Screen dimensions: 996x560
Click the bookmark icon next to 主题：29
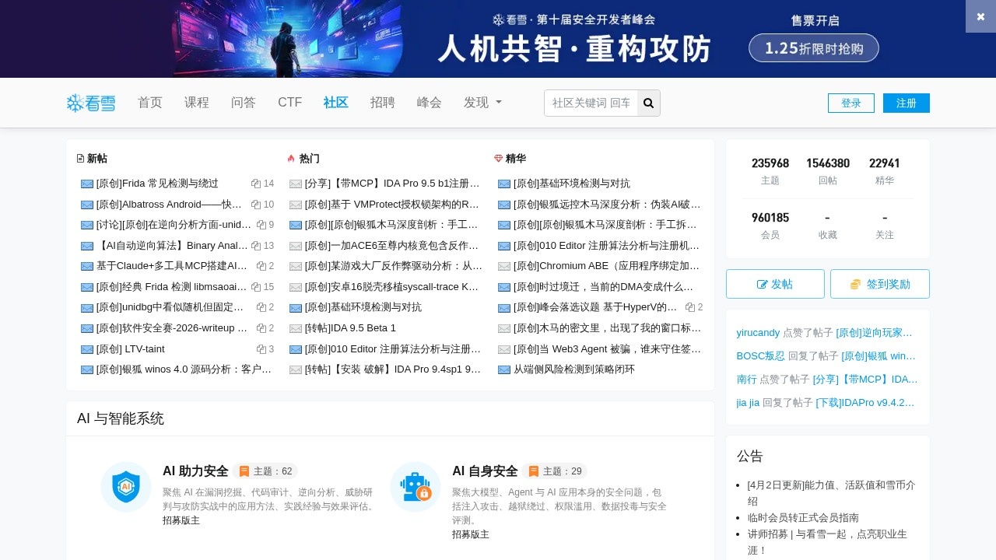point(534,471)
